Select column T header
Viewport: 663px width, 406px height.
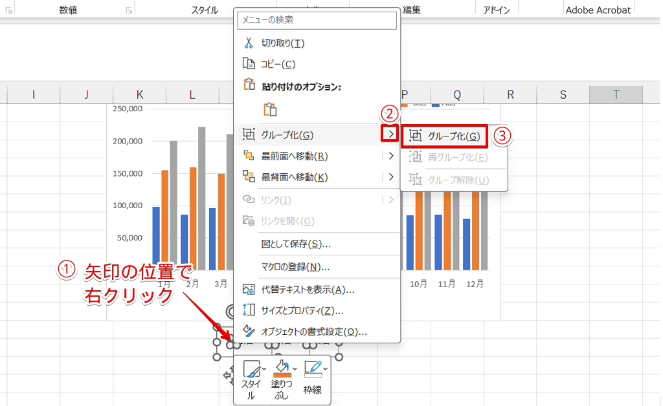616,95
